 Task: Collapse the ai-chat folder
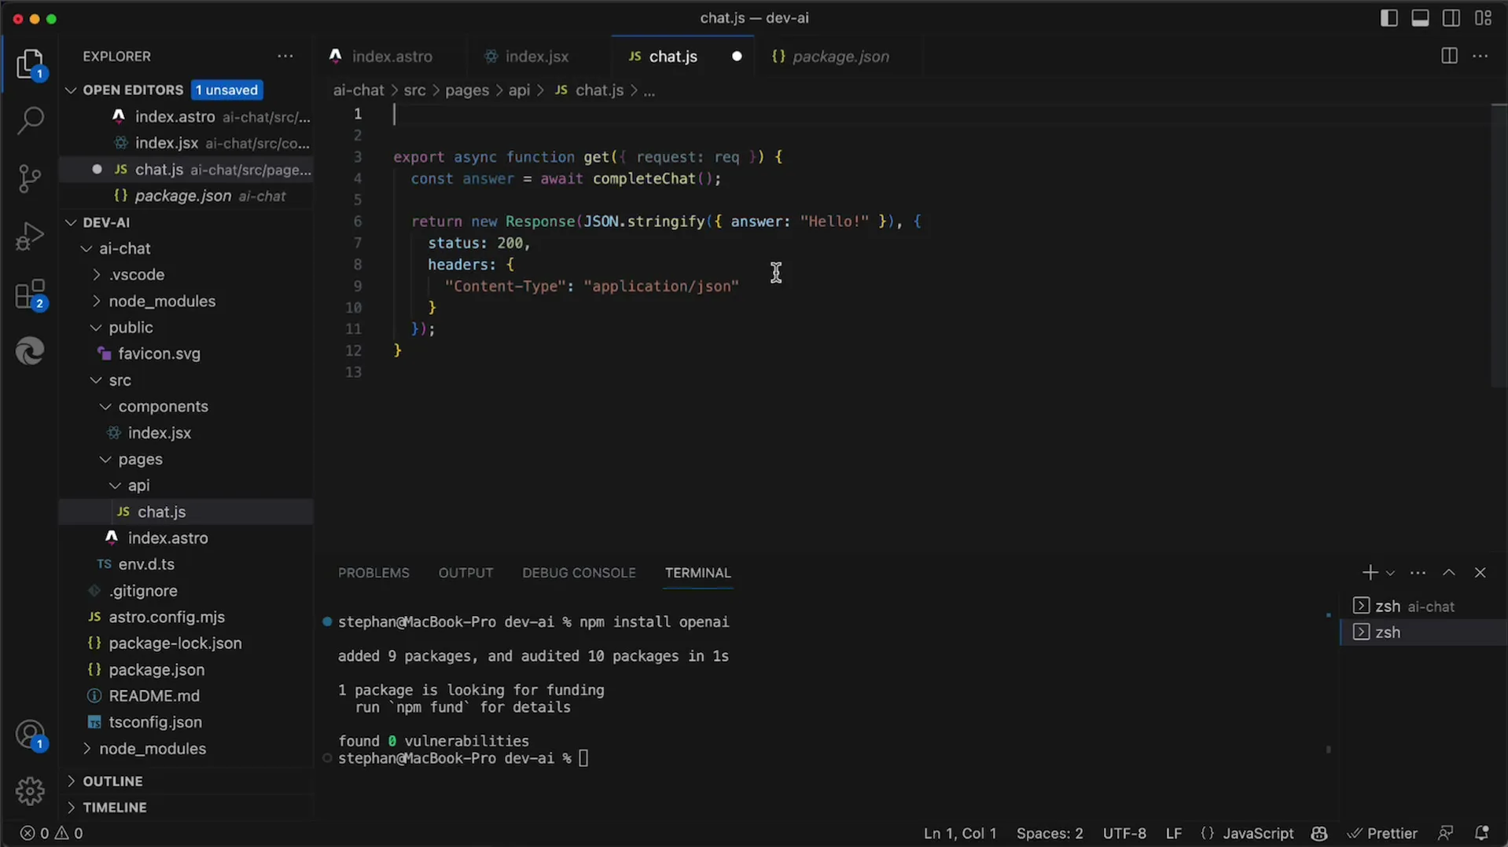(86, 248)
